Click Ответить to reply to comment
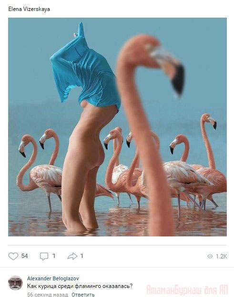Viewport: 234px width, 297px height. (x=83, y=295)
